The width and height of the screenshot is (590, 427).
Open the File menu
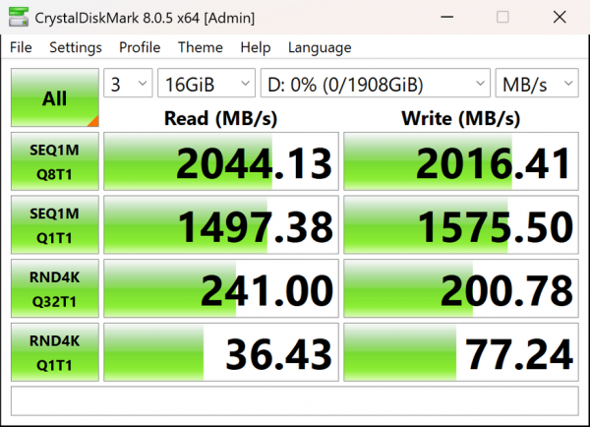[x=21, y=47]
